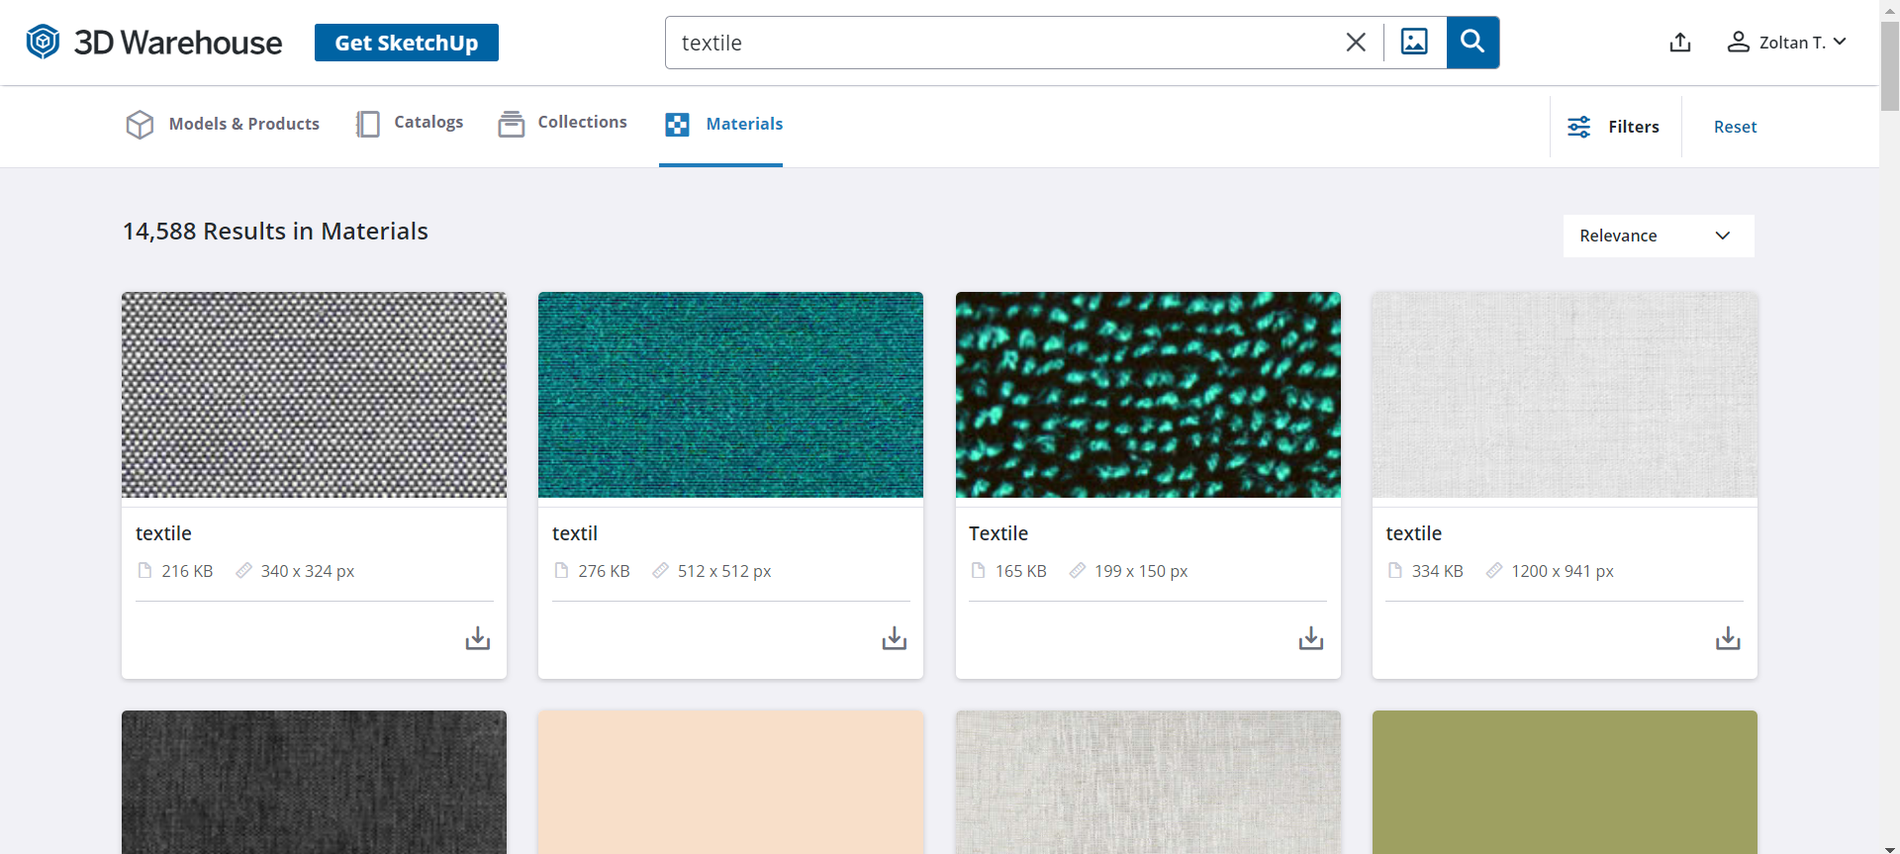Download the 276 KB textil material
This screenshot has height=854, width=1900.
(x=895, y=638)
